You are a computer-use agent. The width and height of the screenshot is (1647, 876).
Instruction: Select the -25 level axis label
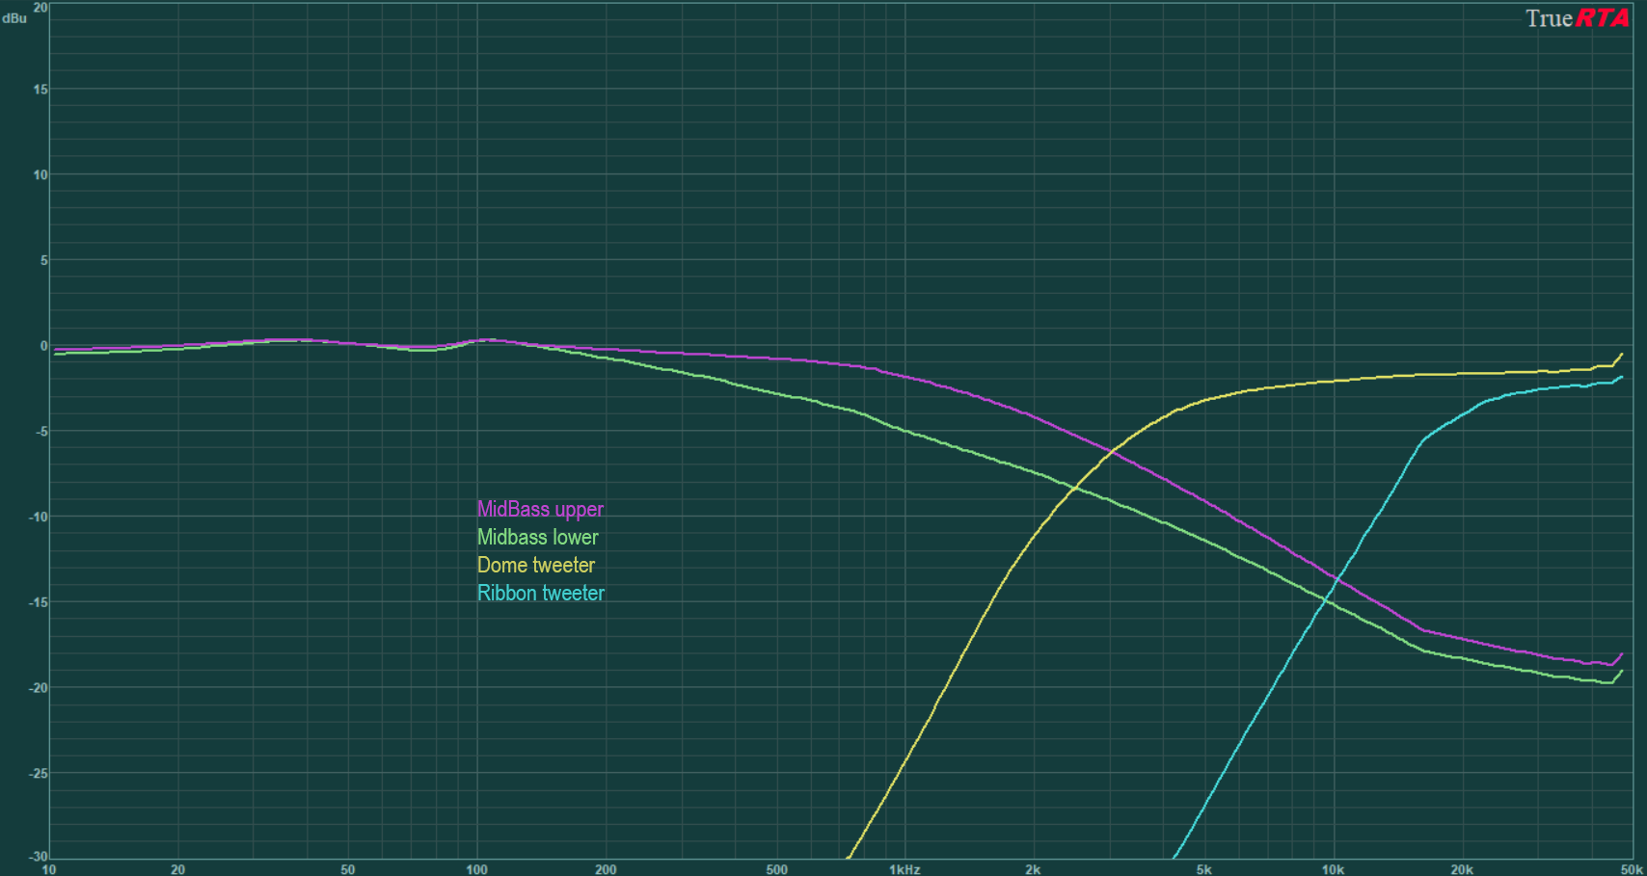click(39, 774)
